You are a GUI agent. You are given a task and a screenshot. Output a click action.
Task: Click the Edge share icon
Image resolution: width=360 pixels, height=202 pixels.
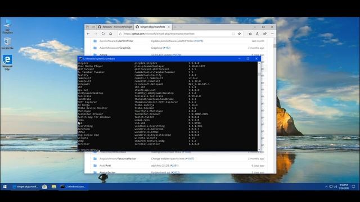click(265, 34)
